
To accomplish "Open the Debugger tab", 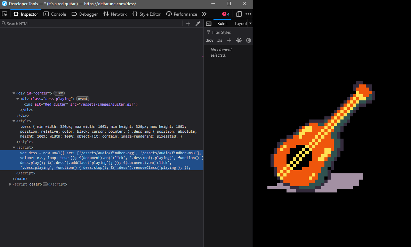I will pos(84,14).
